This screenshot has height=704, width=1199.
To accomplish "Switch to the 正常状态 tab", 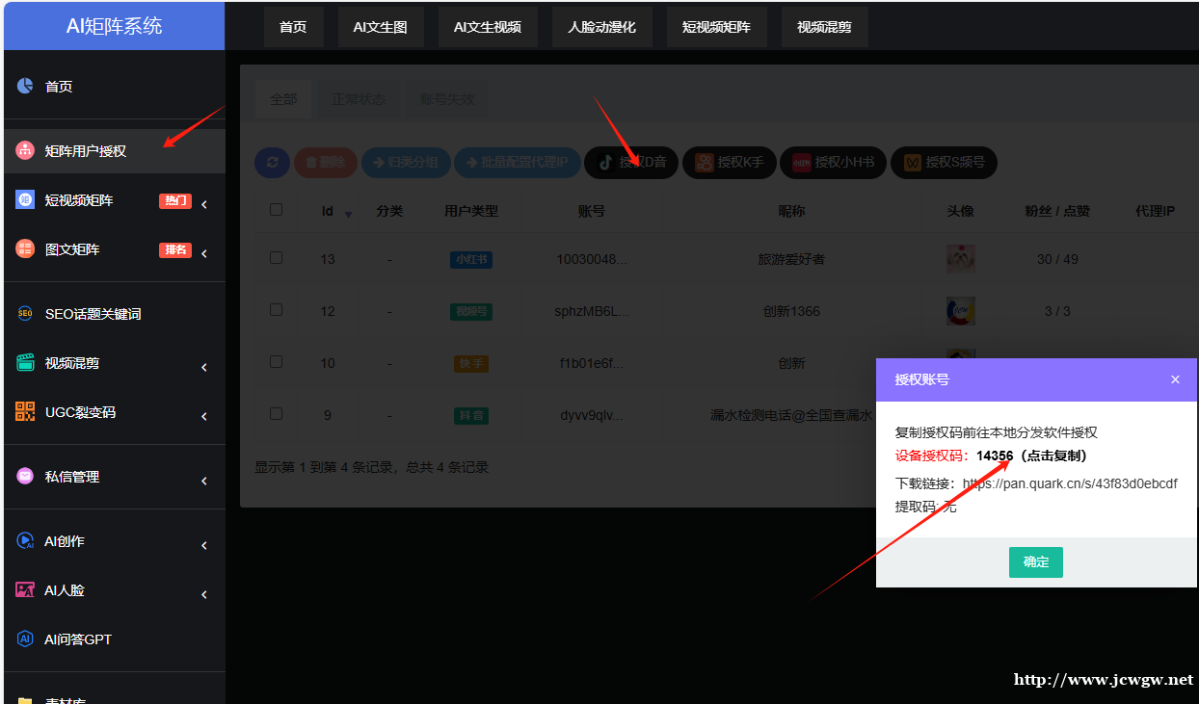I will [x=358, y=98].
